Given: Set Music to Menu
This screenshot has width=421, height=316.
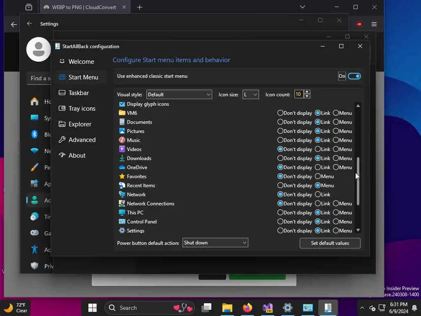Looking at the screenshot, I should pyautogui.click(x=335, y=140).
